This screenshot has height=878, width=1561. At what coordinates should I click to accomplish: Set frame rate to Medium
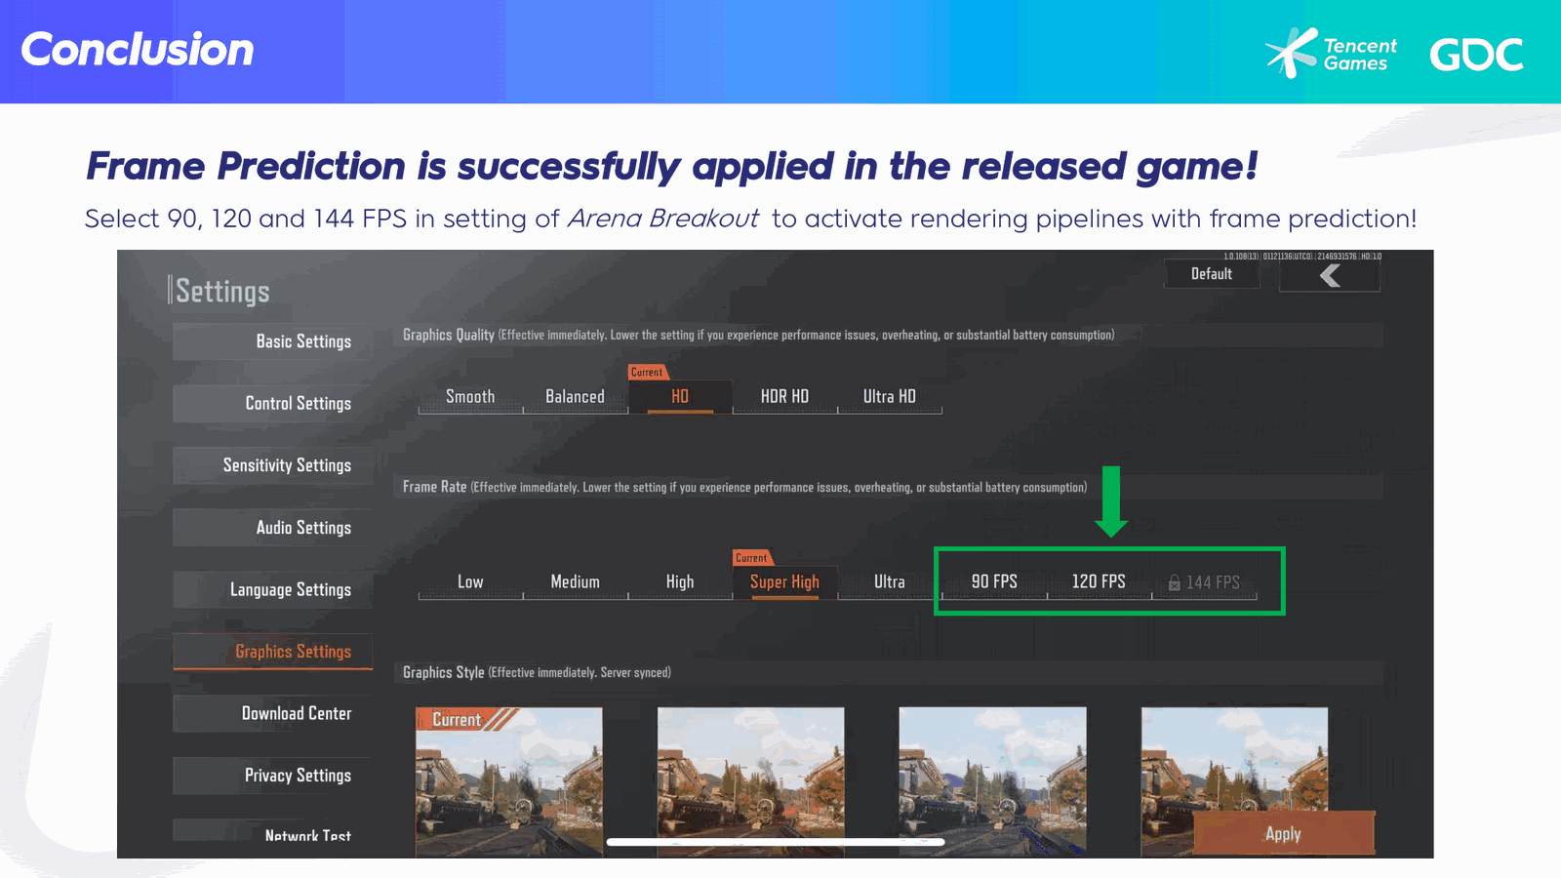[575, 582]
